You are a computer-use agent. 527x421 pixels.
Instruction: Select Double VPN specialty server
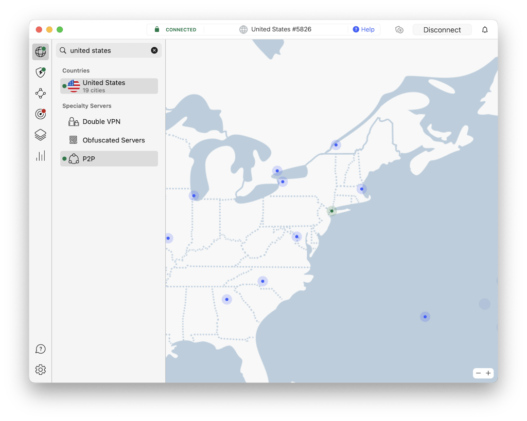[x=109, y=121]
